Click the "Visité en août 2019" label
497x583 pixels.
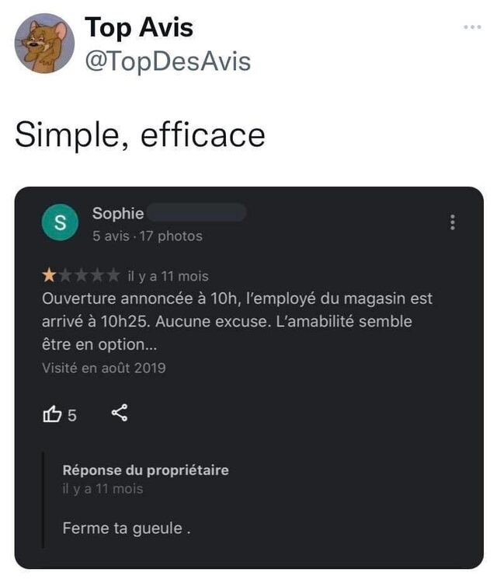pyautogui.click(x=103, y=368)
